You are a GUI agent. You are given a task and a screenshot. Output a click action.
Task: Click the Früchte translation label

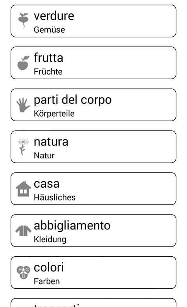(48, 72)
